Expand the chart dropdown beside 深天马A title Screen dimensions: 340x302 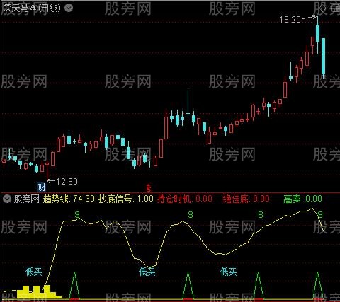(69, 8)
